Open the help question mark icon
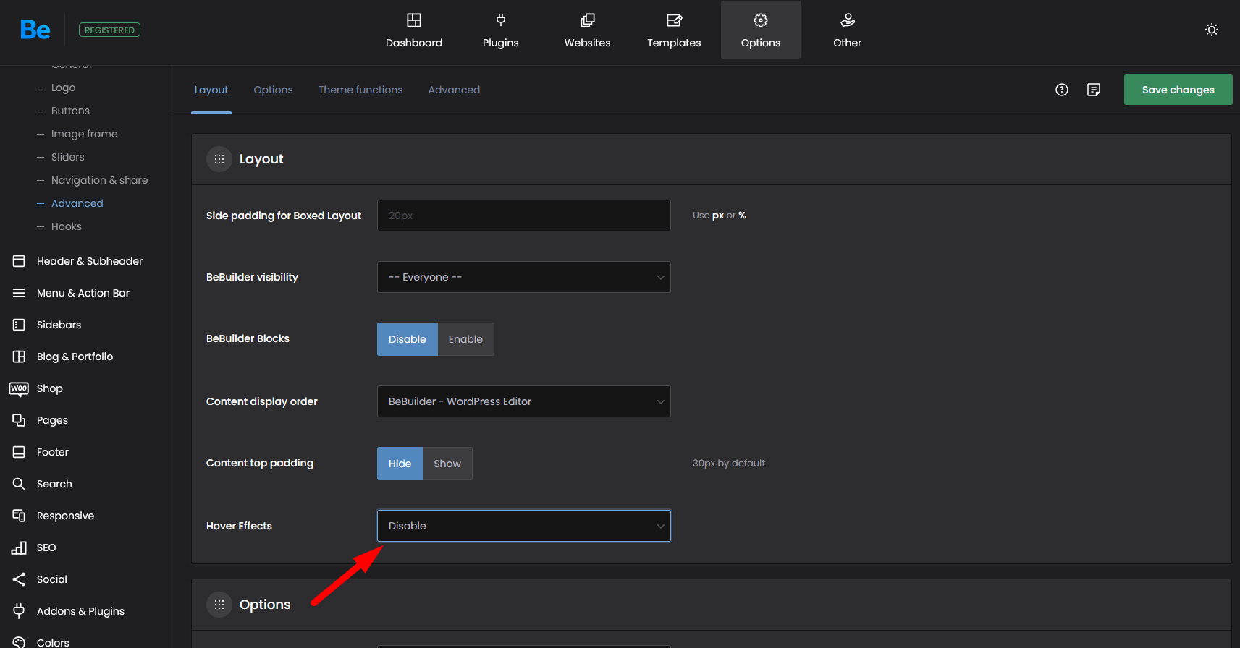 (x=1062, y=90)
